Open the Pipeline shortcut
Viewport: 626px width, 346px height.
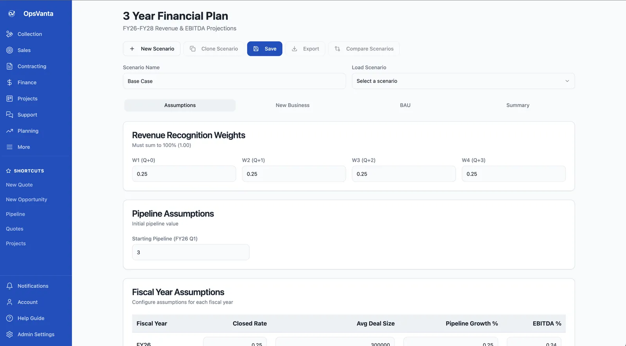16,214
